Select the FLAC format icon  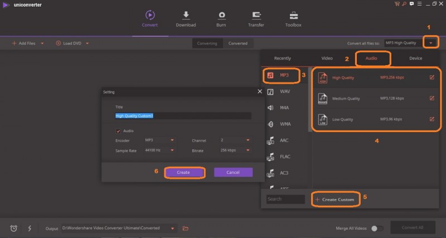(270, 157)
